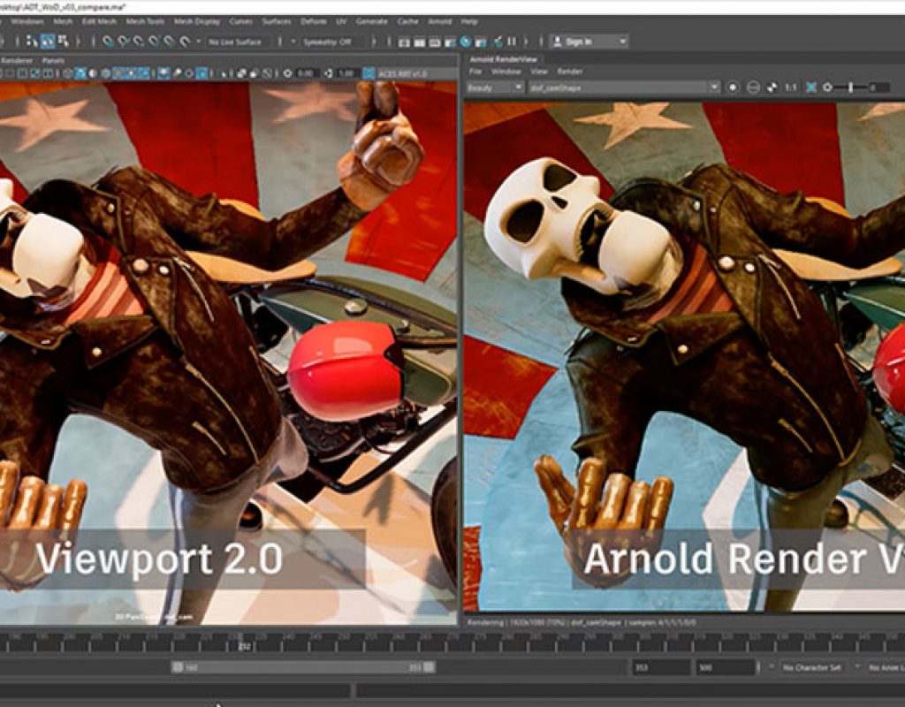
Task: Render current frame clapboard icon
Action: pyautogui.click(x=419, y=42)
